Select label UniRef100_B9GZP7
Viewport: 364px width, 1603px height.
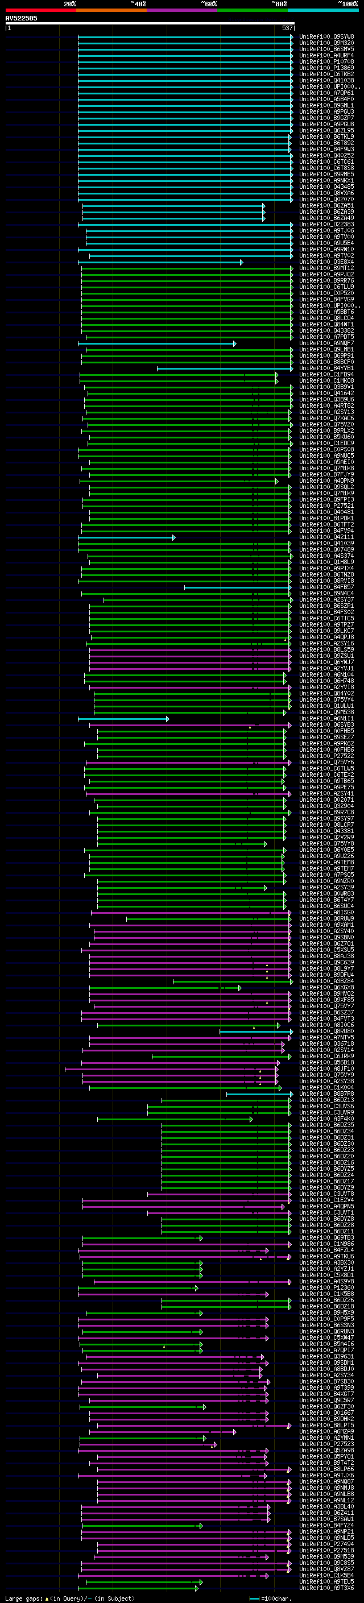tap(326, 118)
